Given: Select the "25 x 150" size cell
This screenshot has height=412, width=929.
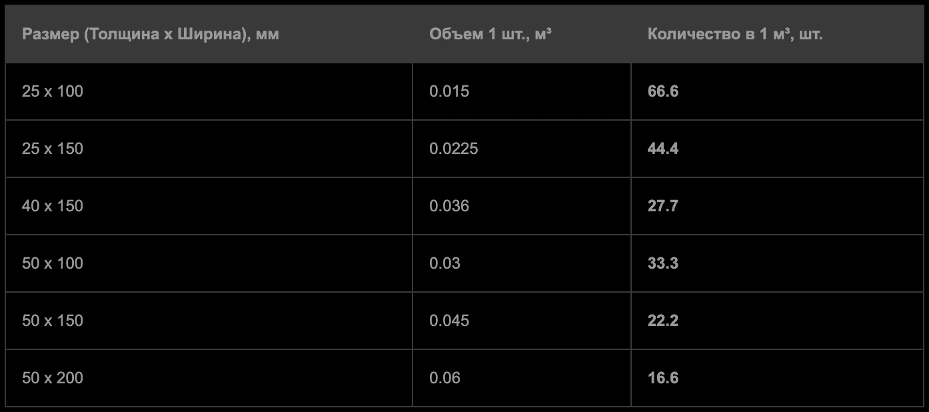Looking at the screenshot, I should (53, 149).
